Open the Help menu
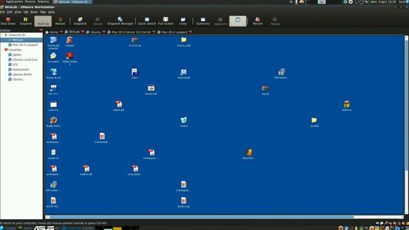The image size is (409, 230). [51, 12]
